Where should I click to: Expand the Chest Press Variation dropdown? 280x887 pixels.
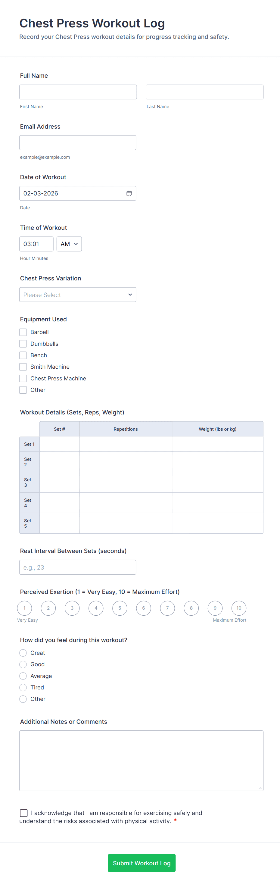tap(77, 295)
